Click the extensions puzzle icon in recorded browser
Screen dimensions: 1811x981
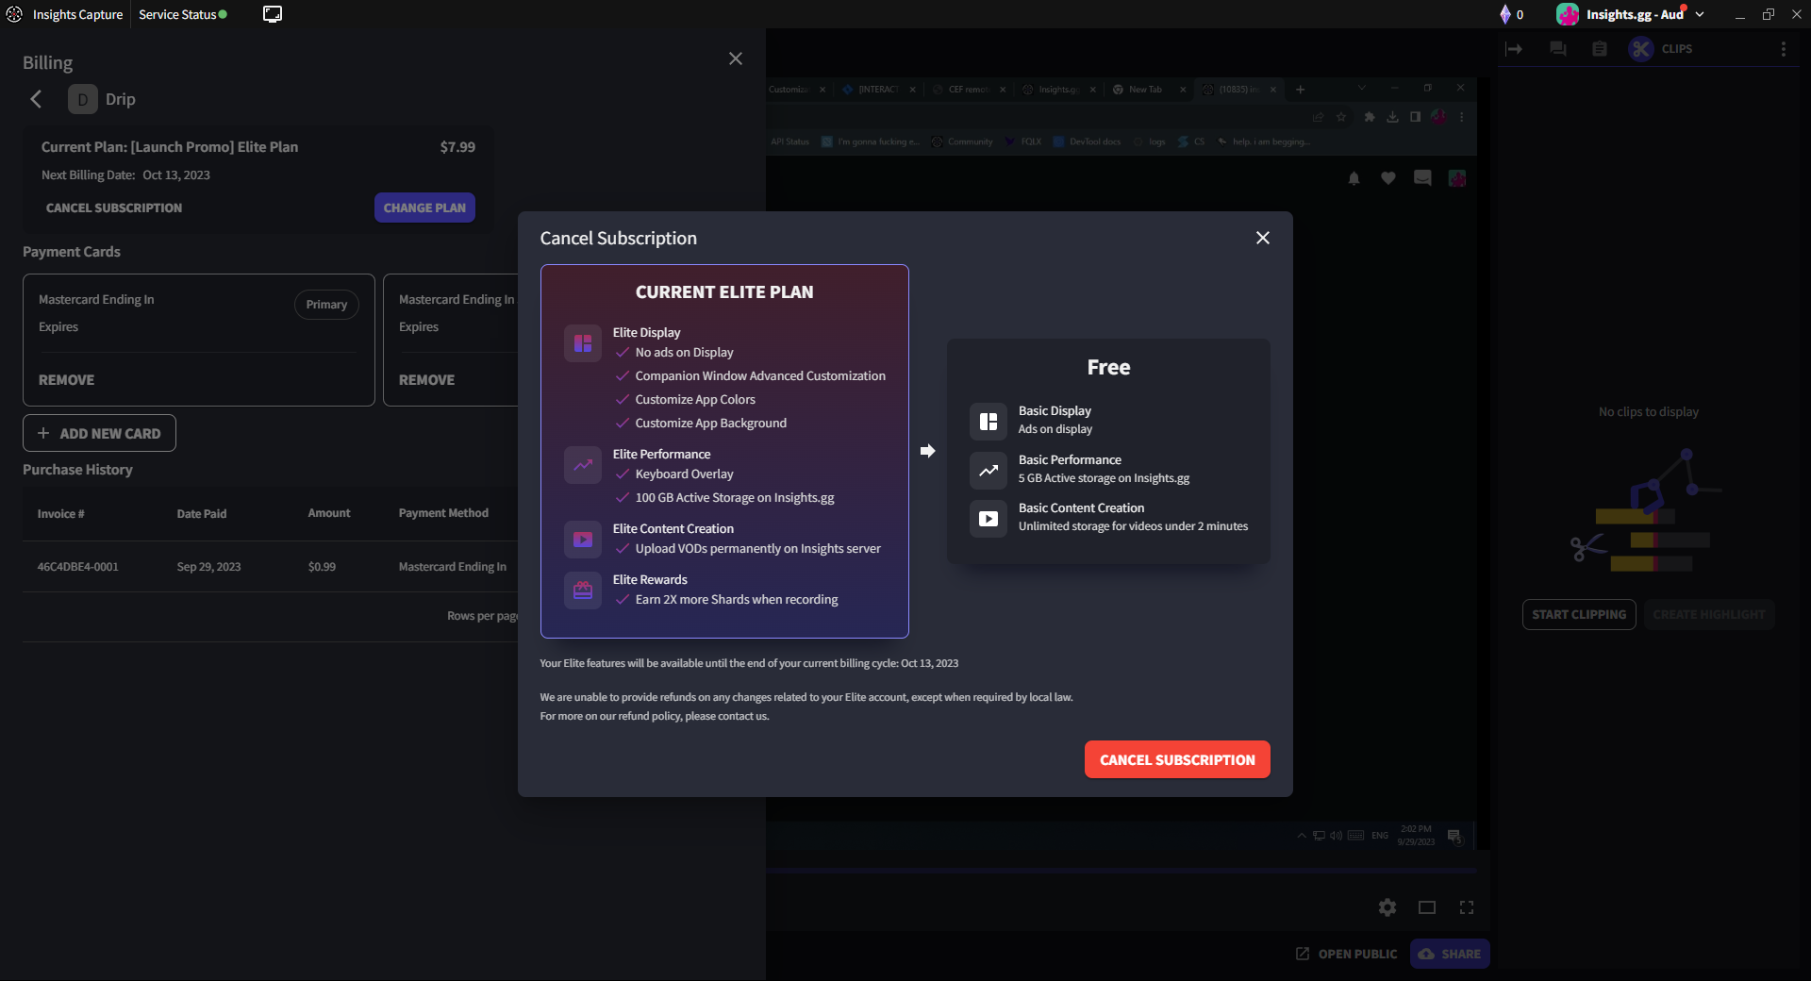[x=1370, y=117]
